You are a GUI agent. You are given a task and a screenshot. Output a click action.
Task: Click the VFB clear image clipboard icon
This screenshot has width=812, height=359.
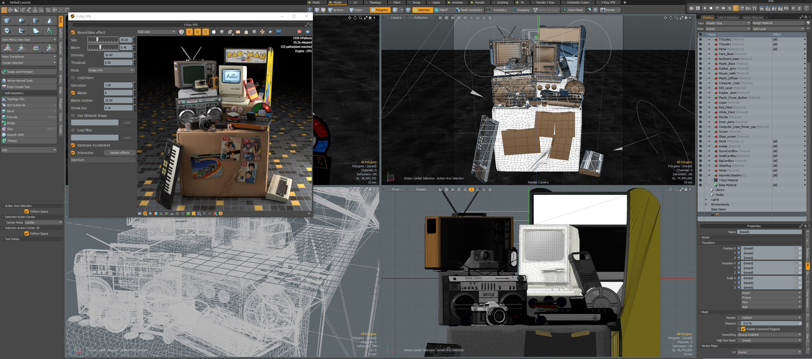[246, 32]
